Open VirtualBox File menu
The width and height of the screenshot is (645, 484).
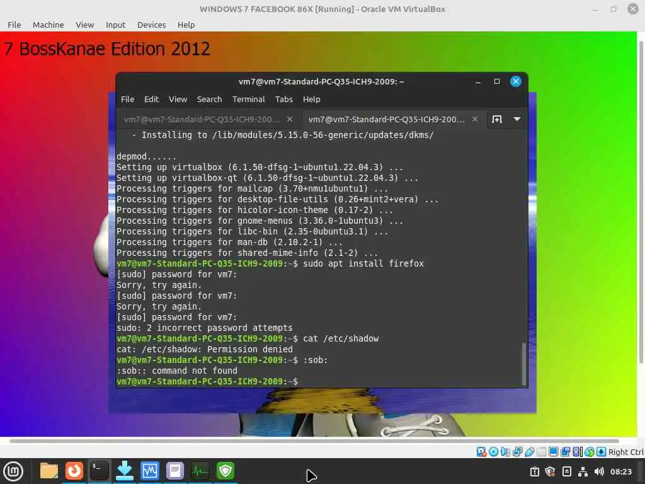[14, 25]
